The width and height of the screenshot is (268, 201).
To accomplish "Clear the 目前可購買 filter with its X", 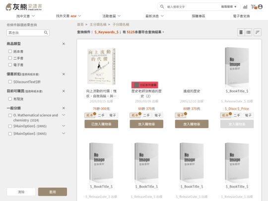I will click(64, 91).
